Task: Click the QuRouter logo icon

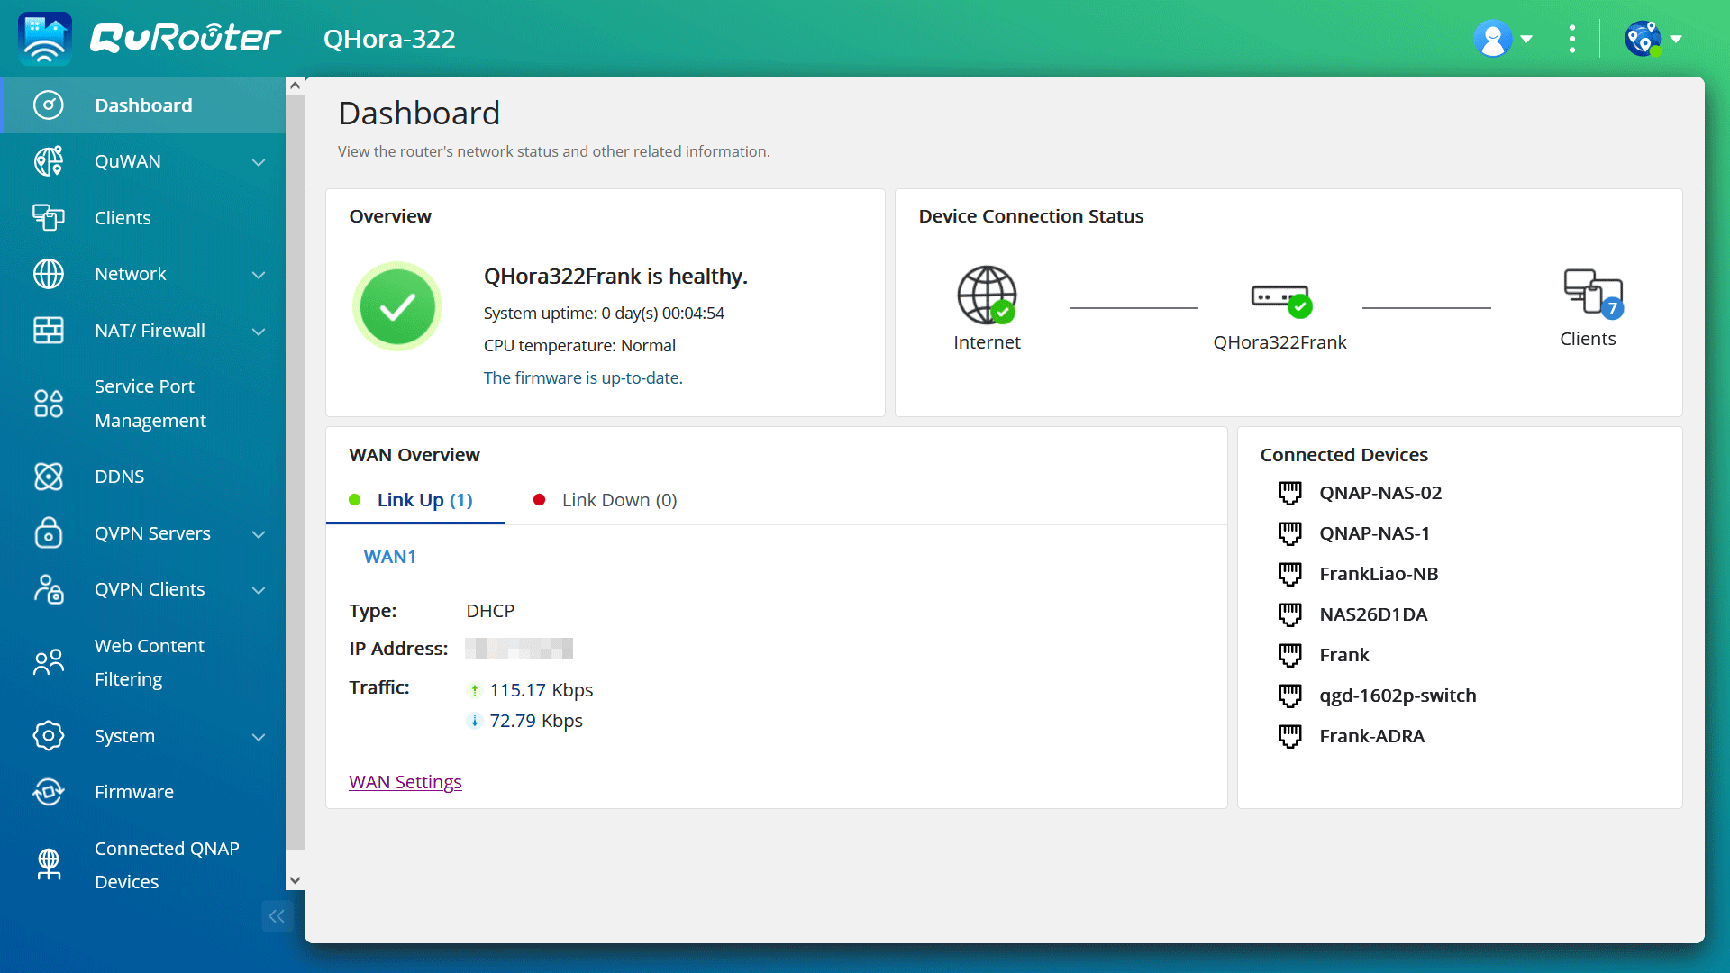Action: (x=43, y=38)
